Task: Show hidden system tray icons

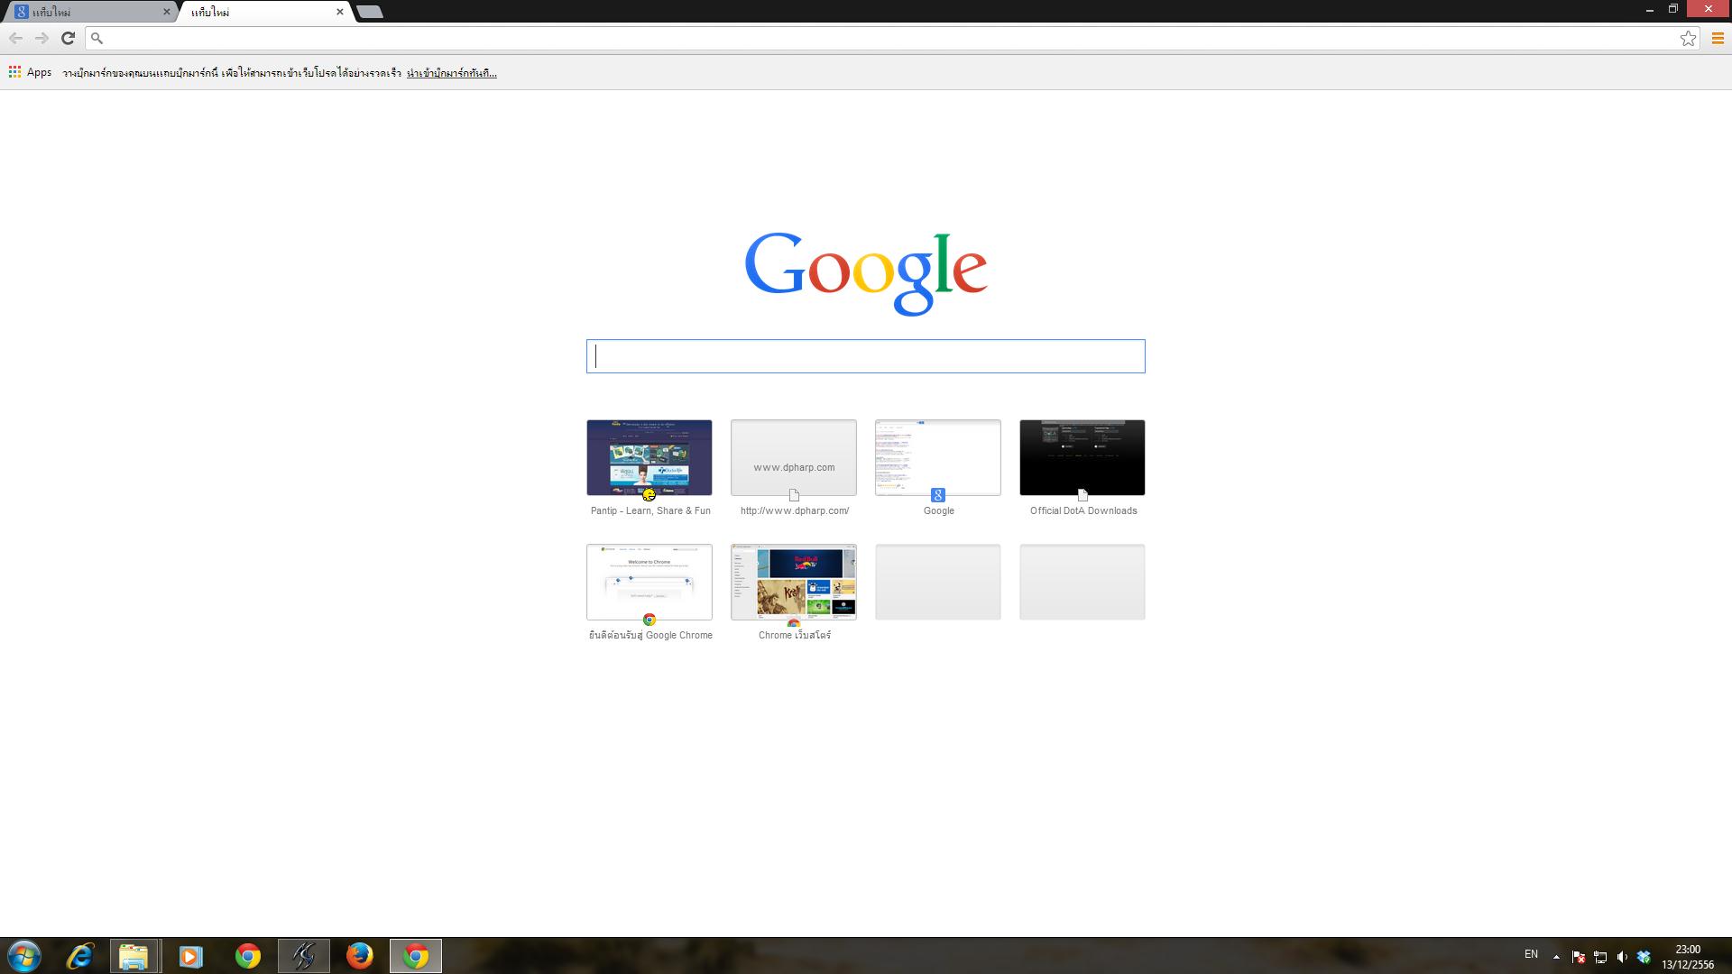Action: [1556, 957]
